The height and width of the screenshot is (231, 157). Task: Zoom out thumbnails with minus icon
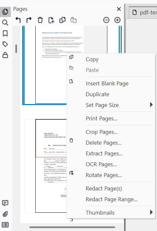click(106, 20)
